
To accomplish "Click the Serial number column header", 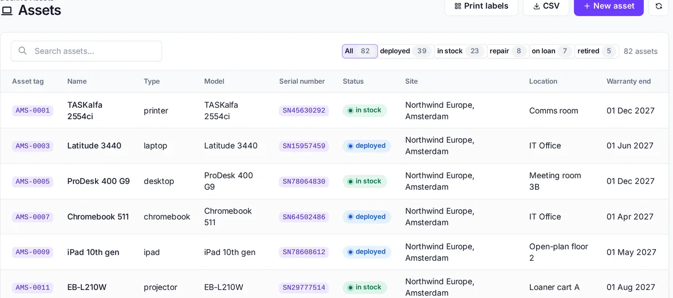I will 302,81.
